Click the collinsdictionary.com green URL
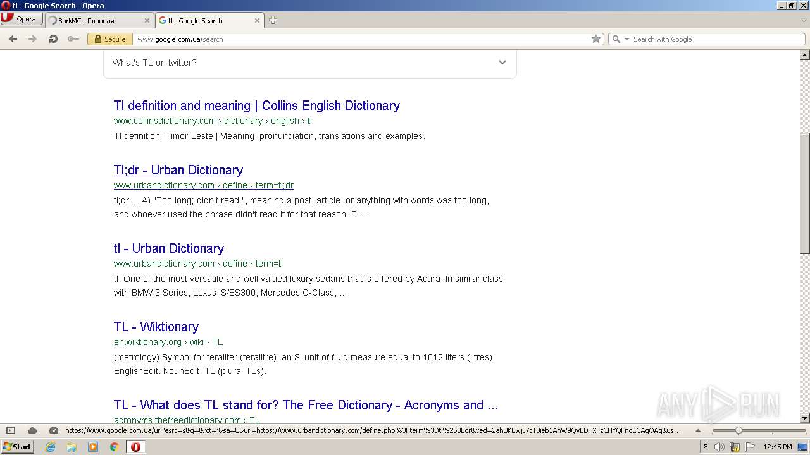This screenshot has width=810, height=455. click(x=213, y=121)
